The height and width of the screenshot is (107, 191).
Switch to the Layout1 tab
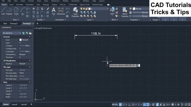coord(15,104)
